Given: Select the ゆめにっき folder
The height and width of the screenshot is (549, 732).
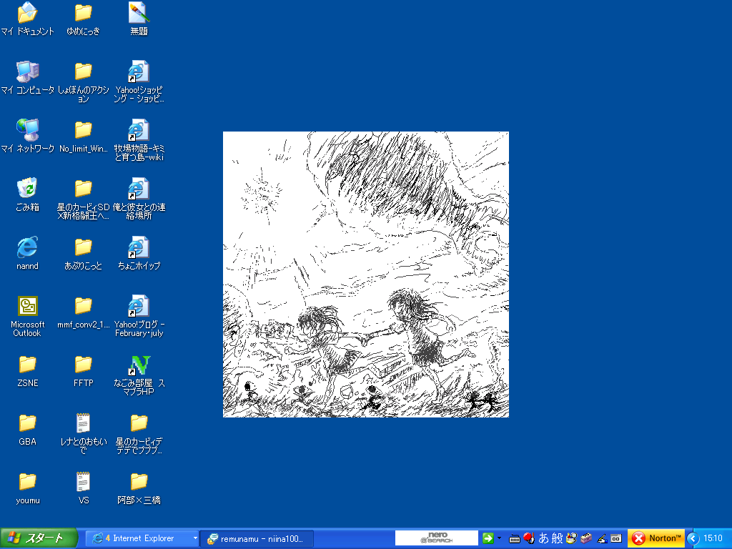Looking at the screenshot, I should (x=83, y=19).
